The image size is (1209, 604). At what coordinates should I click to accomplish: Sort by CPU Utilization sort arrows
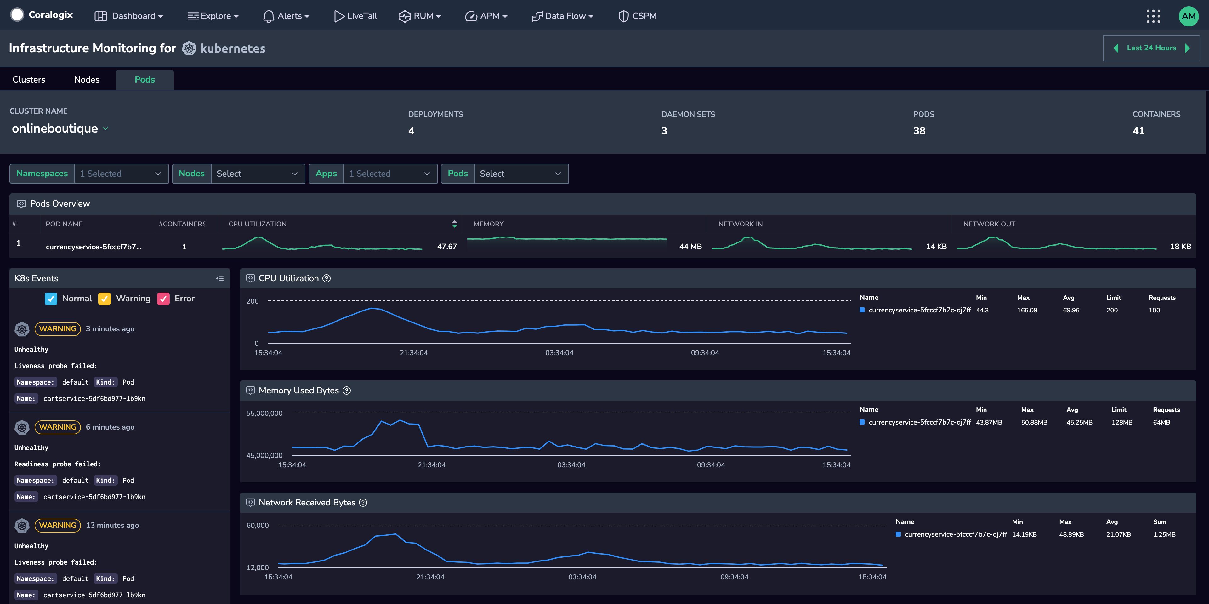(454, 224)
